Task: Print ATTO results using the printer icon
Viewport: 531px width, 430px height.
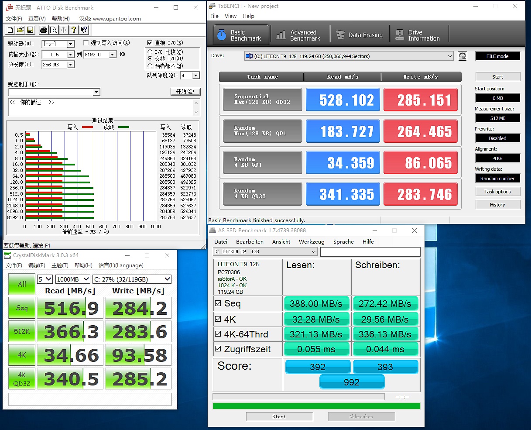Action: click(x=43, y=30)
